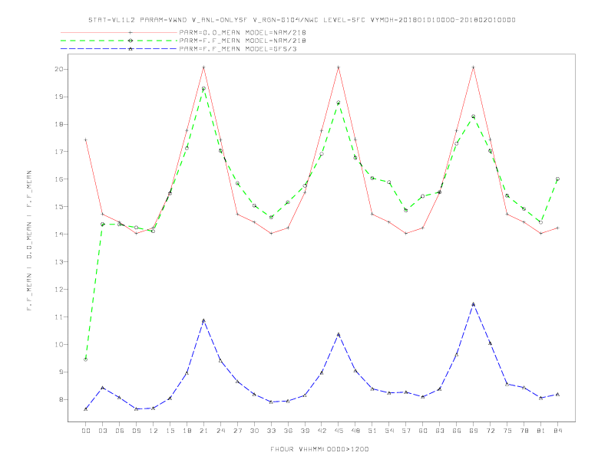Screen dimensions: 608x469
Task: Click x-axis tick label 12
Action: (154, 431)
